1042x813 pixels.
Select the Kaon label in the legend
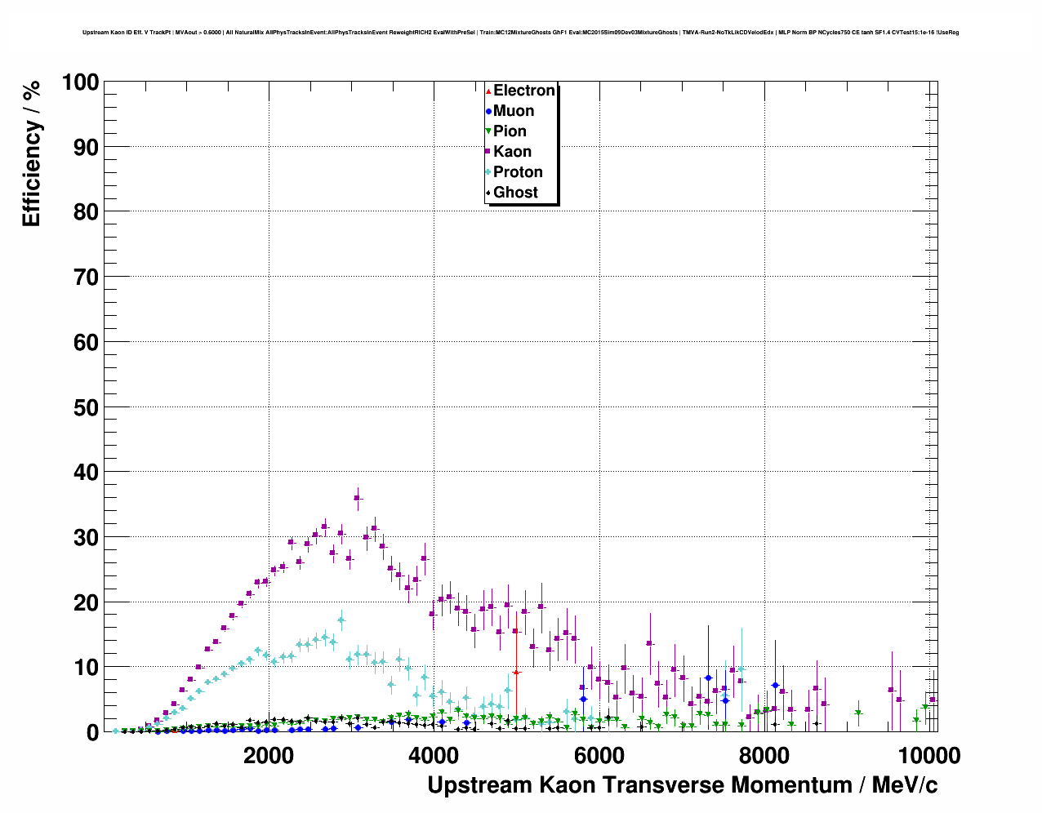[x=512, y=152]
